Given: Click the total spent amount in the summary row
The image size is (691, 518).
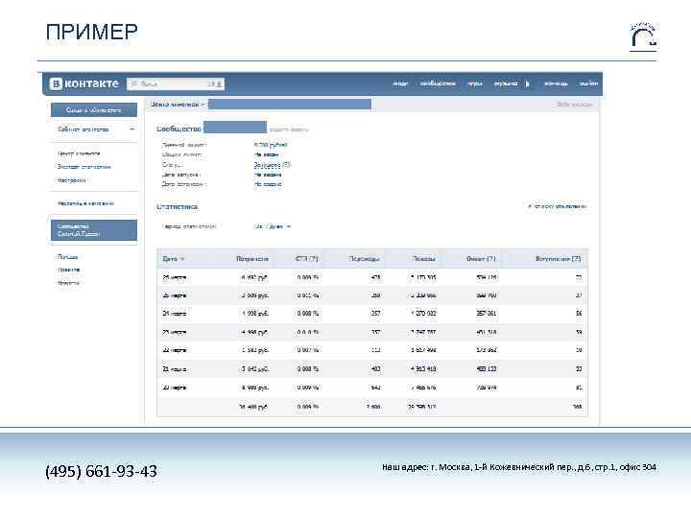Looking at the screenshot, I should [x=253, y=407].
